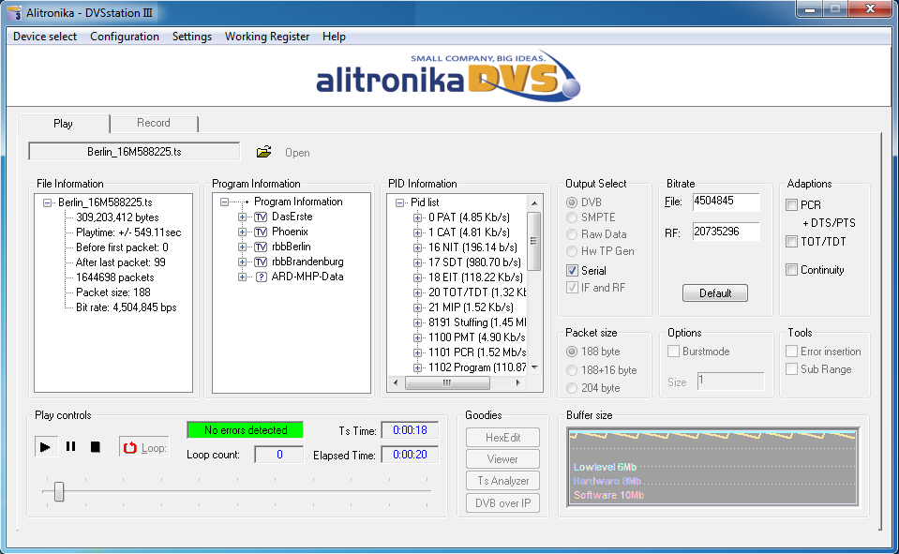
Task: Expand the Phoenix program tree node
Action: [x=242, y=232]
